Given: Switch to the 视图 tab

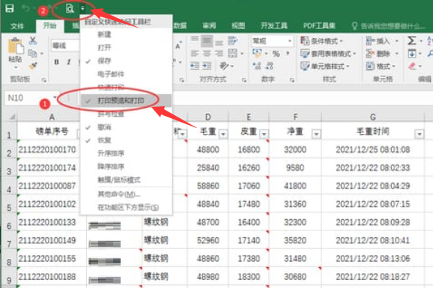Looking at the screenshot, I should (238, 26).
